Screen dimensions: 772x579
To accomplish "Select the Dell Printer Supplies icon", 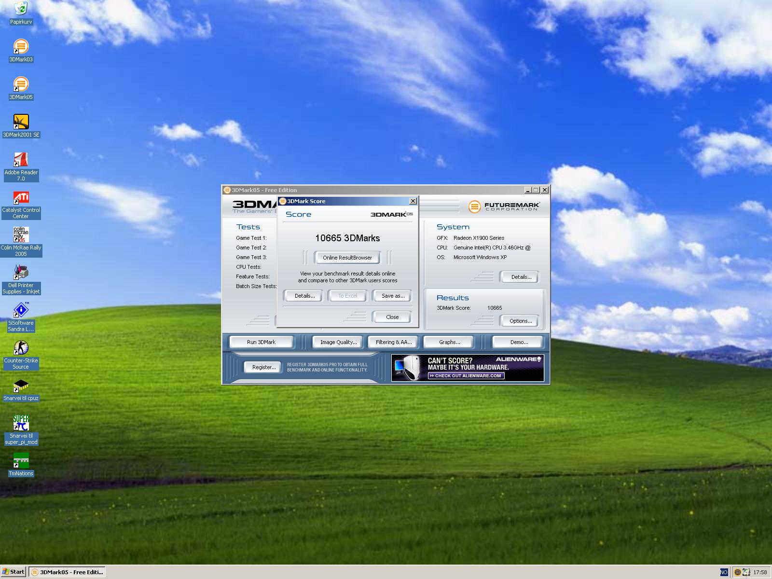I will click(x=21, y=279).
